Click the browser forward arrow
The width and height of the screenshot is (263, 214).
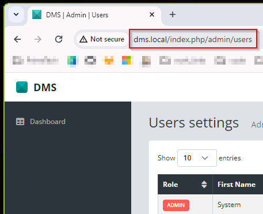tap(38, 39)
